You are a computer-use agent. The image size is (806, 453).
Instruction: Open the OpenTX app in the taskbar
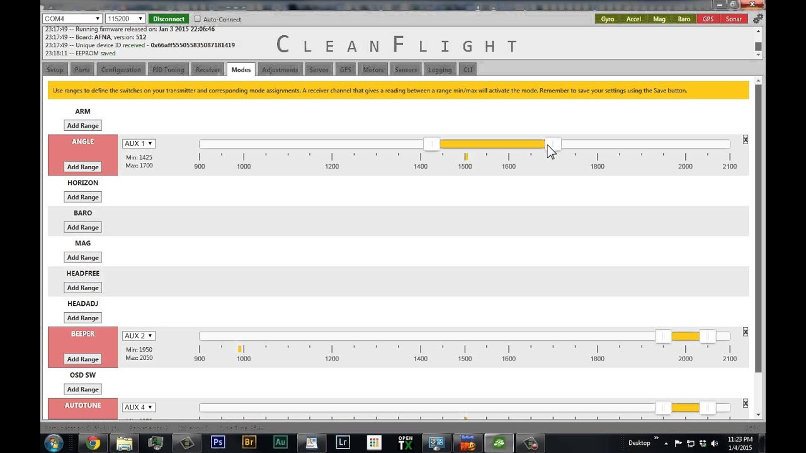coord(405,443)
